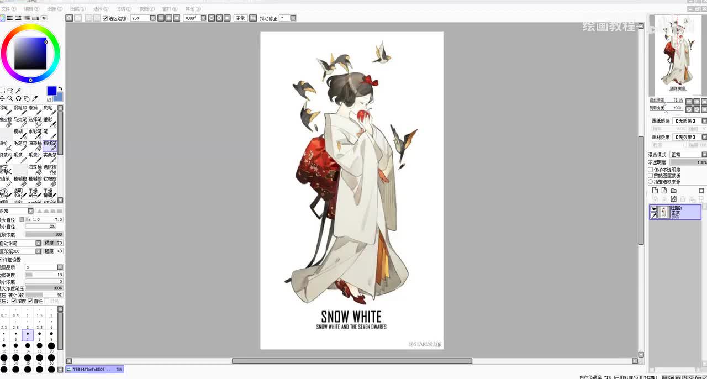The image size is (707, 379).
Task: Show the RGB slider color panel
Action: [x=9, y=18]
